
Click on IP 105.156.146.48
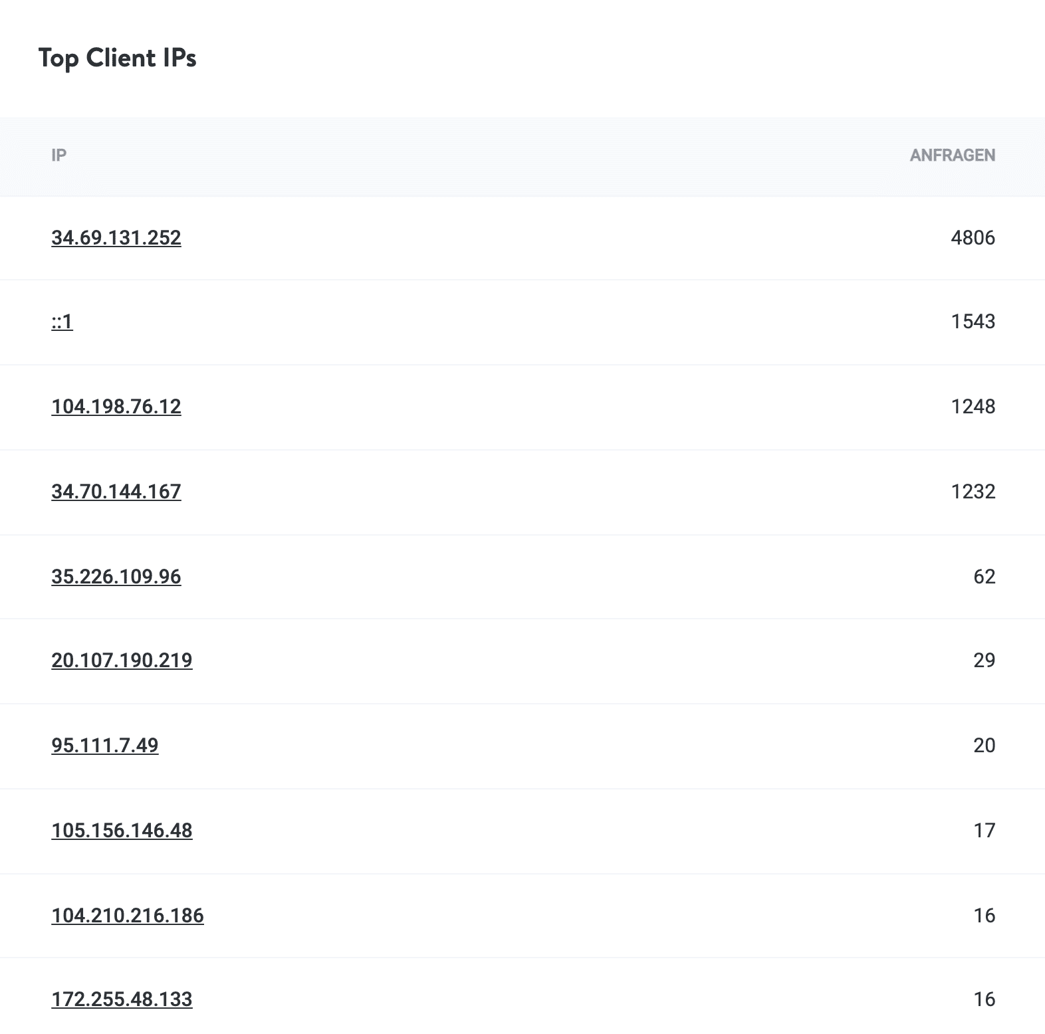122,830
